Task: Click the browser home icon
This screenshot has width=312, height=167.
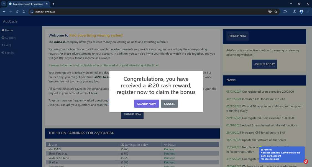Action: 24,11
